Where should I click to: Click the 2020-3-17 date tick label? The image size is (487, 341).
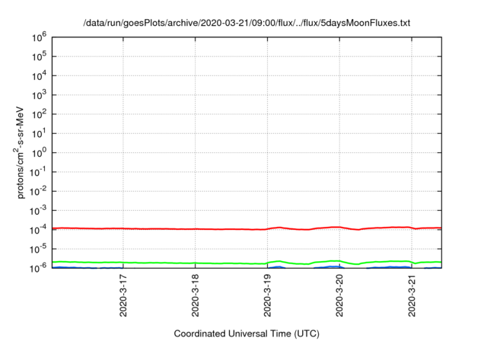[x=123, y=295]
